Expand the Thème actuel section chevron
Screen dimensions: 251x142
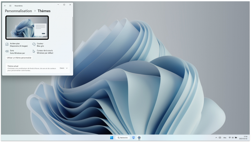(x=67, y=68)
